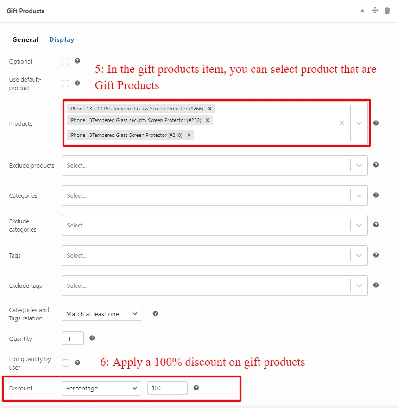This screenshot has height=409, width=398.
Task: View the help icon beside the Quantity field
Action: (92, 338)
